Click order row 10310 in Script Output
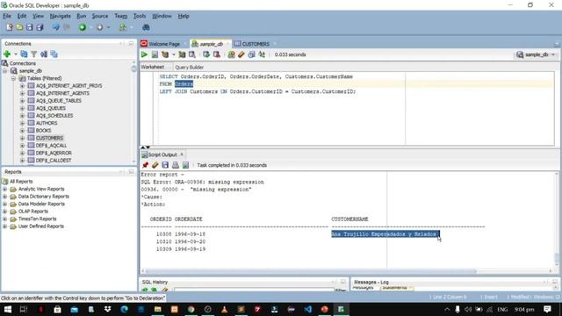Viewport: 562px width, 316px height. tap(181, 242)
